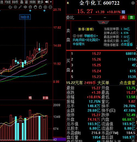Open the settings gear beside the 金牛化工 title
This screenshot has height=142, width=137.
133,3
